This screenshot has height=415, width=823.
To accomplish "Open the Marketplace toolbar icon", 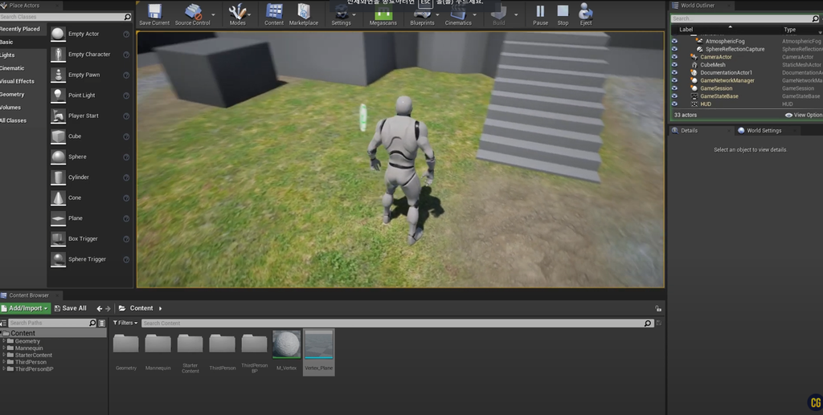I will 303,14.
